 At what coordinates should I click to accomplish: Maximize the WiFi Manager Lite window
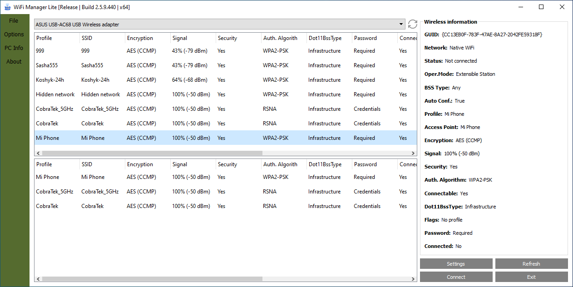[541, 7]
